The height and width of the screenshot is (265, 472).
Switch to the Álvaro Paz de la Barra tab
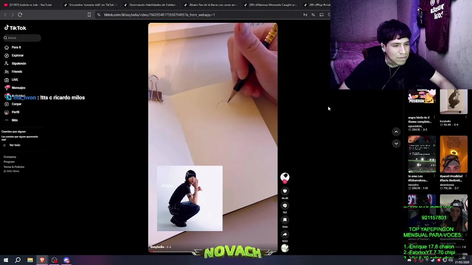pyautogui.click(x=209, y=5)
